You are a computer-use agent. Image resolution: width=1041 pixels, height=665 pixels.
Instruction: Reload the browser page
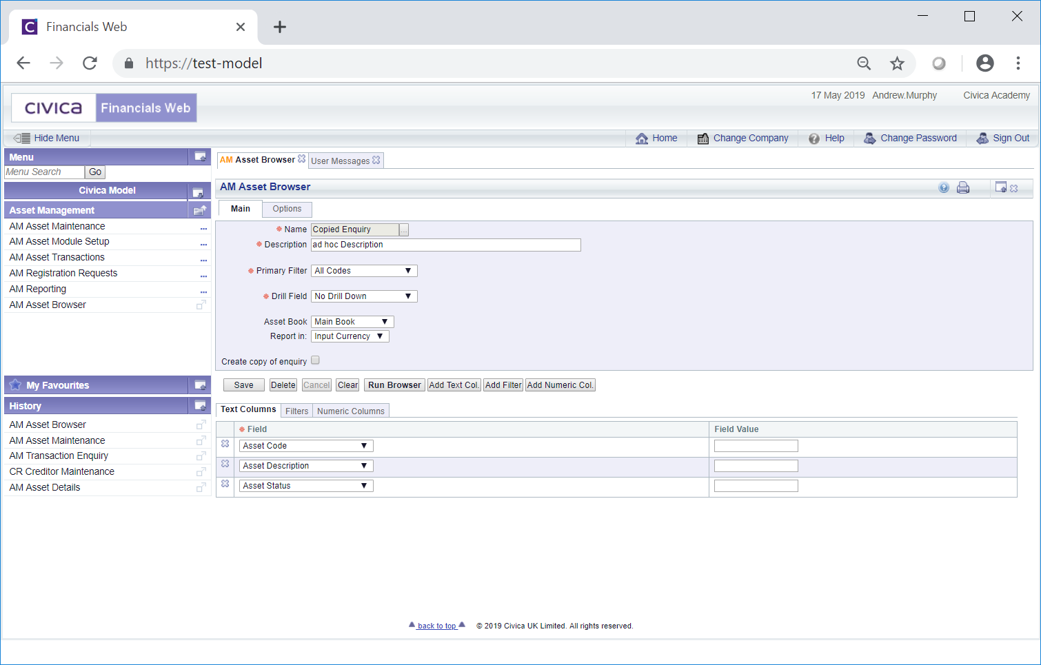coord(90,63)
